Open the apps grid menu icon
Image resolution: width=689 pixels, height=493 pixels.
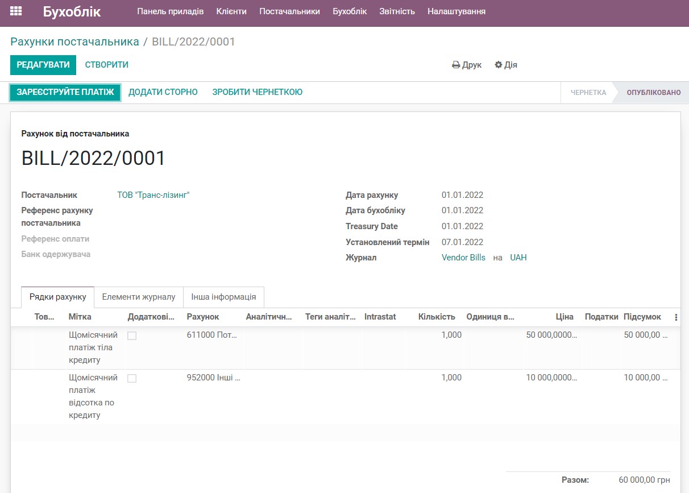(16, 10)
